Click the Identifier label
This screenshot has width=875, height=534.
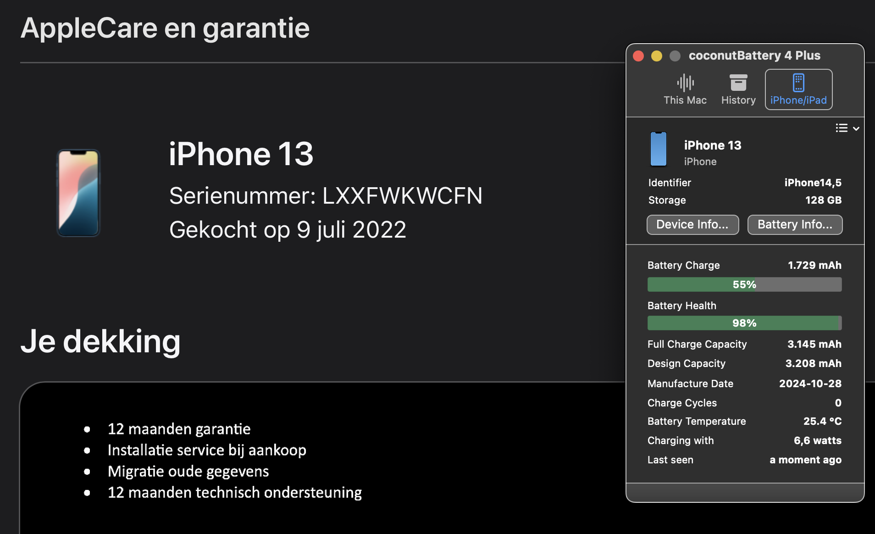click(670, 183)
